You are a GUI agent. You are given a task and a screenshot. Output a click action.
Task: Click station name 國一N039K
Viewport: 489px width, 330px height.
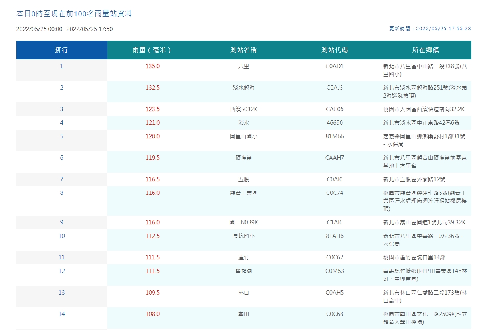244,222
